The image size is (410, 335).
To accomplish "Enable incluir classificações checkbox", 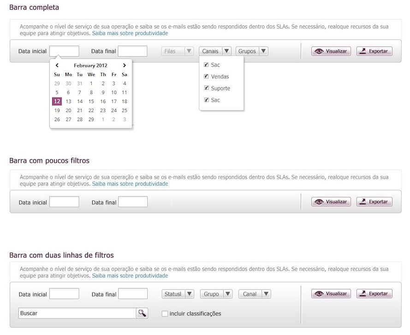I will pyautogui.click(x=165, y=313).
